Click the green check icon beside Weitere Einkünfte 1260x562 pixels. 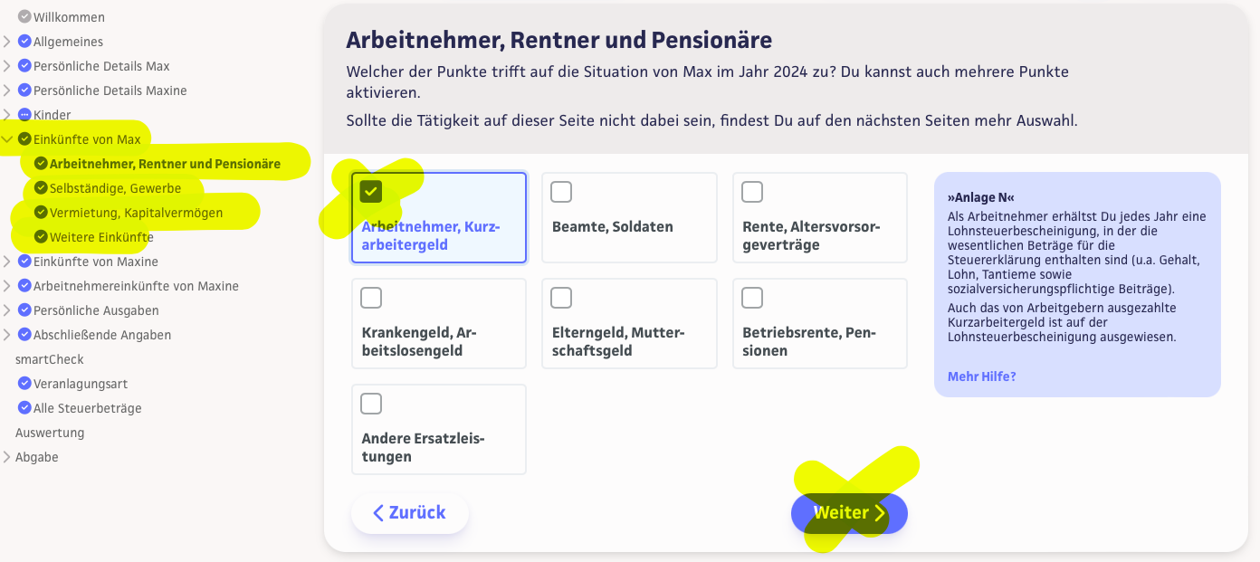41,237
